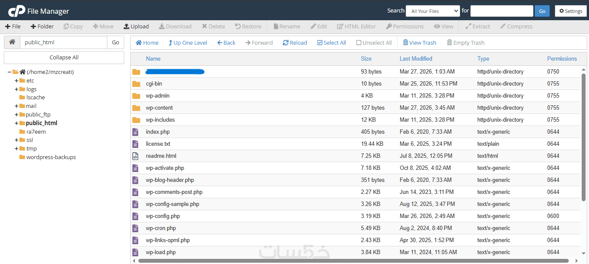Collapse the /home2/mzcreati root node
The height and width of the screenshot is (264, 589).
click(9, 72)
